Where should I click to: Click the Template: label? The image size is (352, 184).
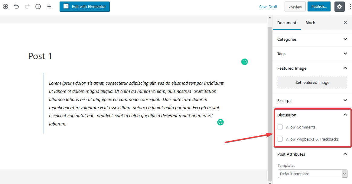coord(286,165)
